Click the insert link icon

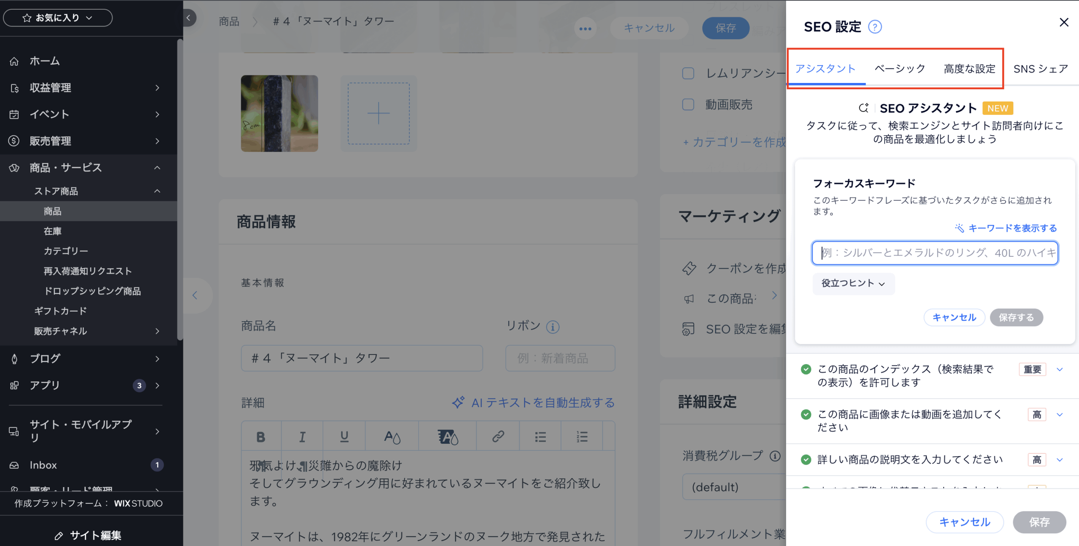click(498, 437)
